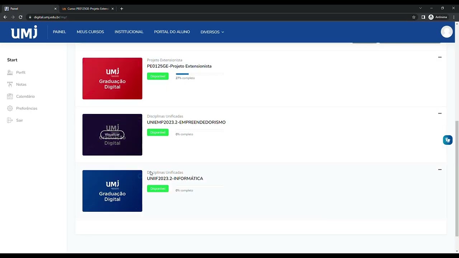Viewport: 459px width, 258px height.
Task: Open a new browser tab
Action: click(122, 9)
